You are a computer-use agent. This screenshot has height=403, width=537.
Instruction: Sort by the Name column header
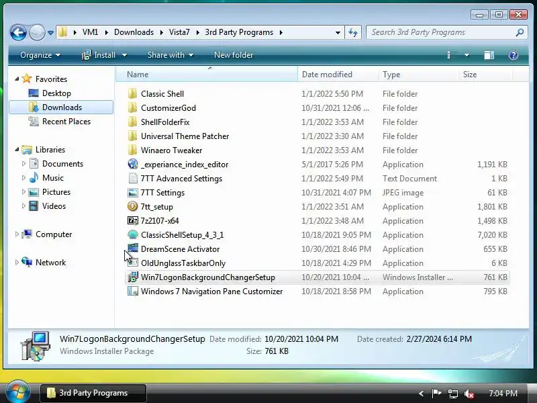207,75
